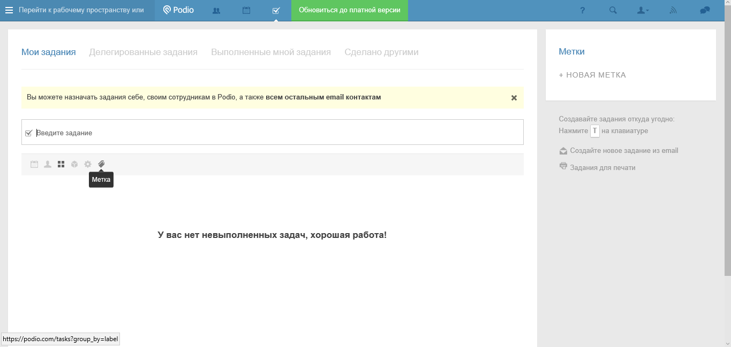
Task: Open the profile account dropdown
Action: (x=643, y=10)
